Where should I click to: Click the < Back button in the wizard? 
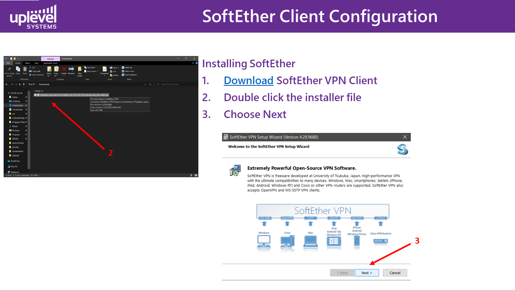pyautogui.click(x=342, y=273)
